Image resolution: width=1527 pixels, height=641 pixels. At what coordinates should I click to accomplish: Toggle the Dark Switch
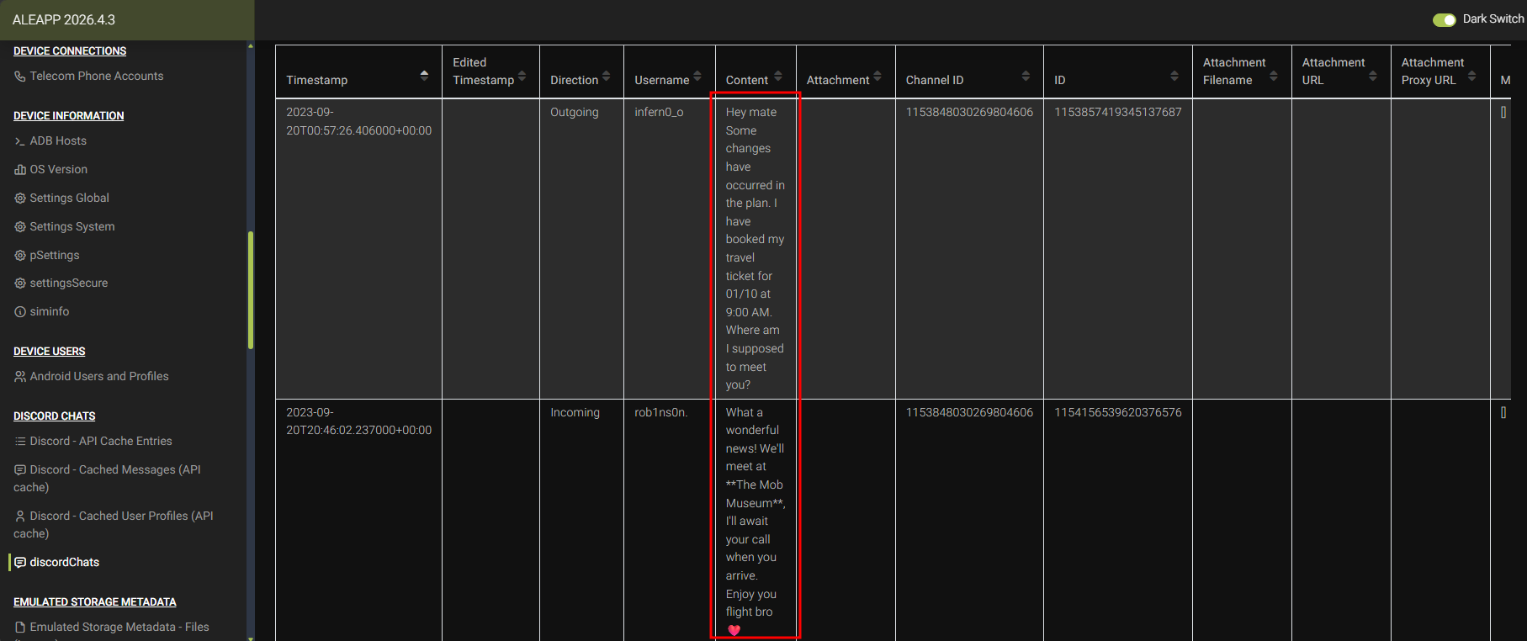pyautogui.click(x=1444, y=19)
